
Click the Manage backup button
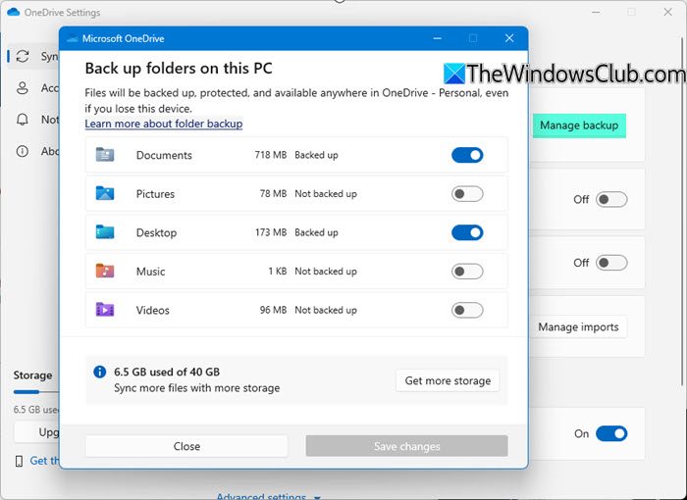tap(579, 125)
